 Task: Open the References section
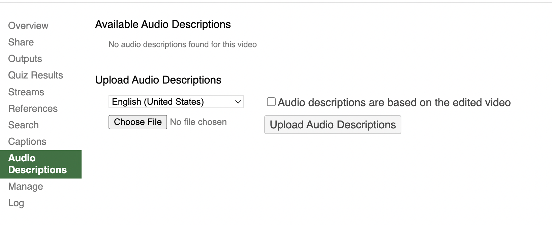pyautogui.click(x=33, y=108)
